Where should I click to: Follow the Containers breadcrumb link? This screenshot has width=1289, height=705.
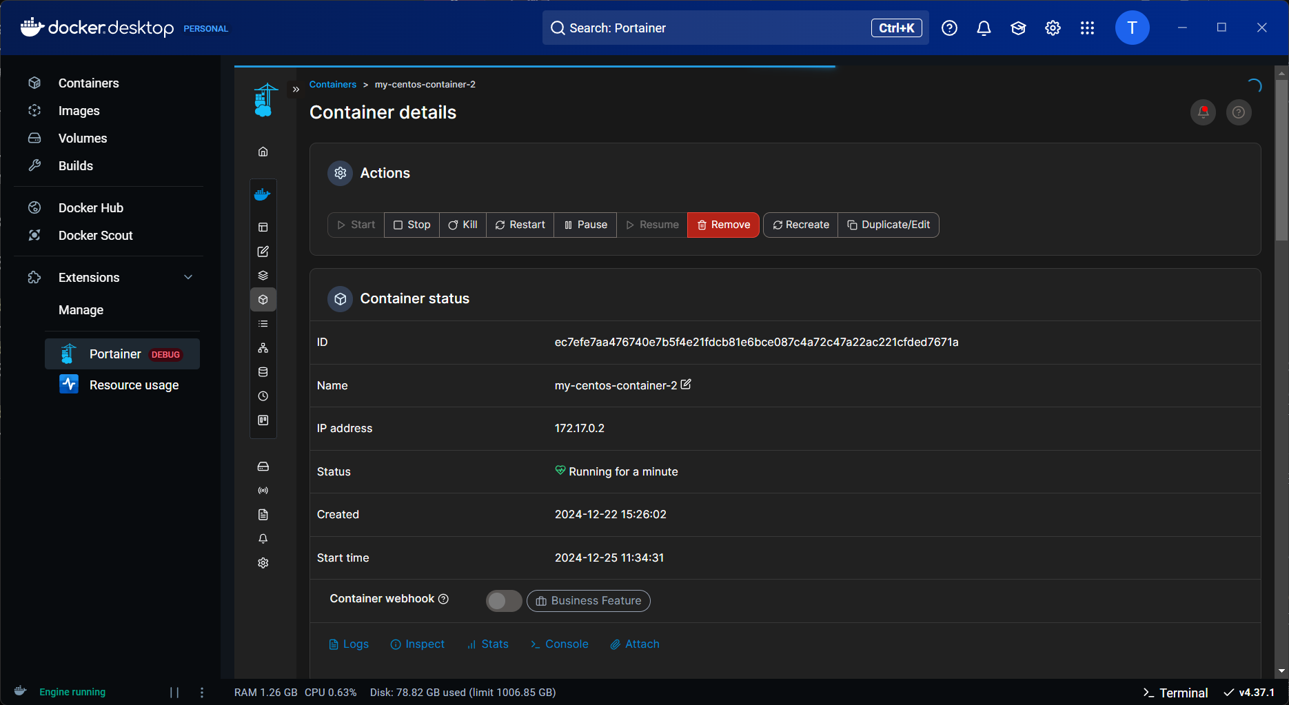click(333, 85)
